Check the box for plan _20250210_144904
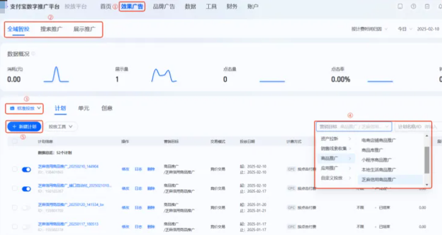Viewport: 442px width, 235px height. 15,169
